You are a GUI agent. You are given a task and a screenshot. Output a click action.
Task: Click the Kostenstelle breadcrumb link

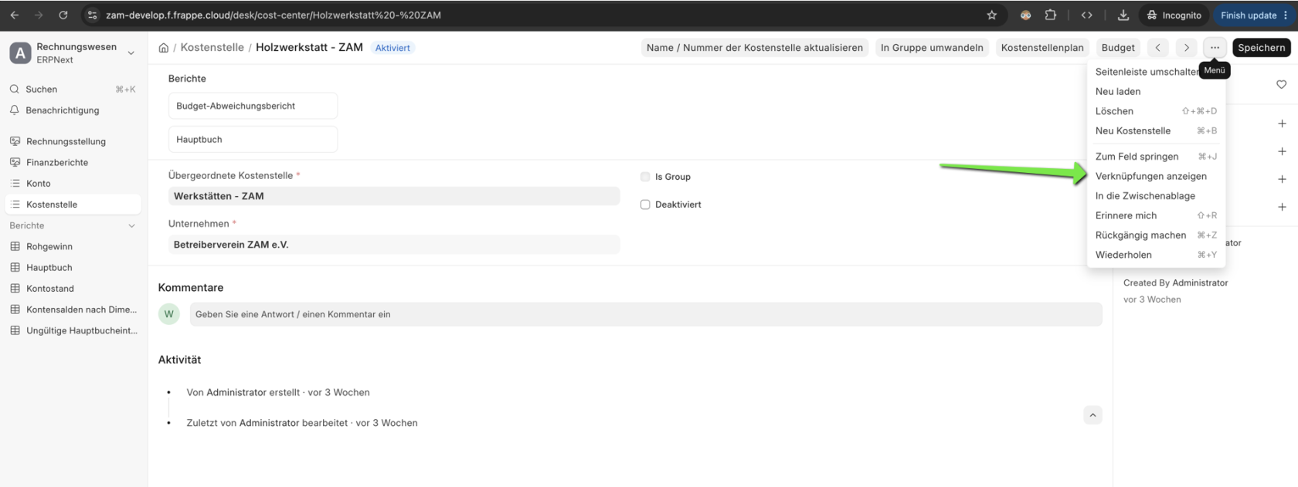[x=212, y=48]
